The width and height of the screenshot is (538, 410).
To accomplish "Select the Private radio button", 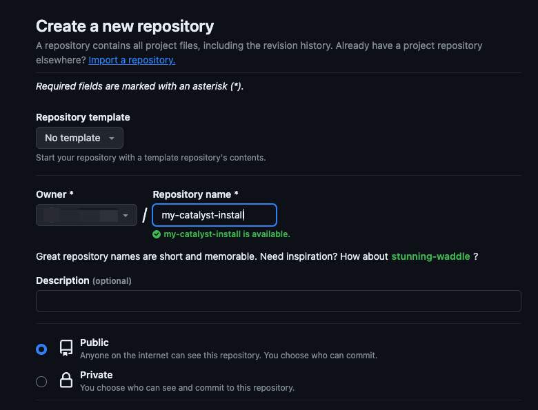I will click(x=41, y=381).
